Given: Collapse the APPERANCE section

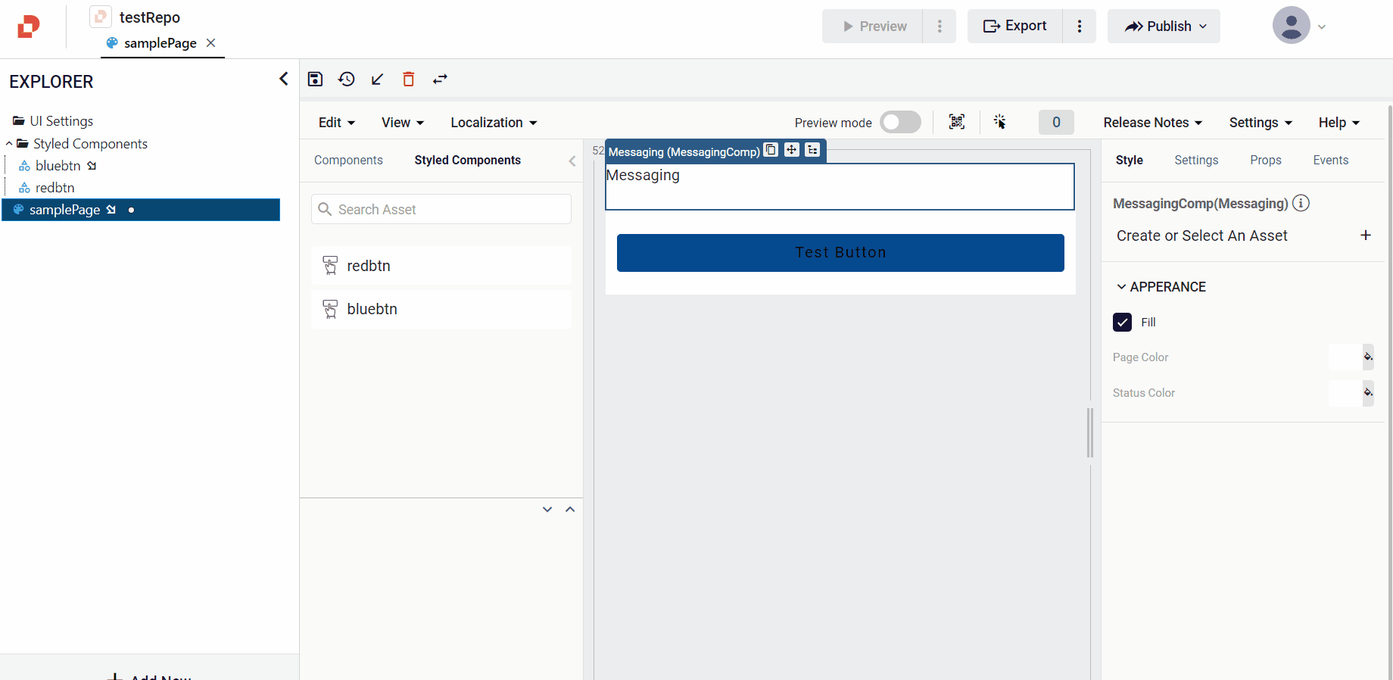Looking at the screenshot, I should 1121,287.
